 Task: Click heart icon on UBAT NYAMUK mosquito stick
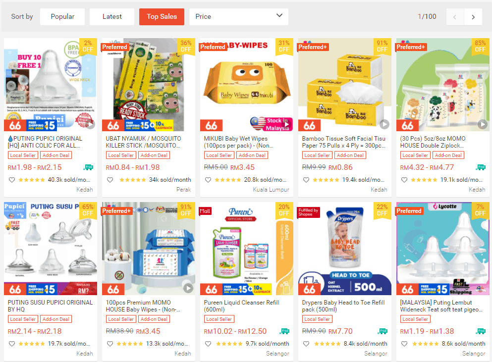110,180
